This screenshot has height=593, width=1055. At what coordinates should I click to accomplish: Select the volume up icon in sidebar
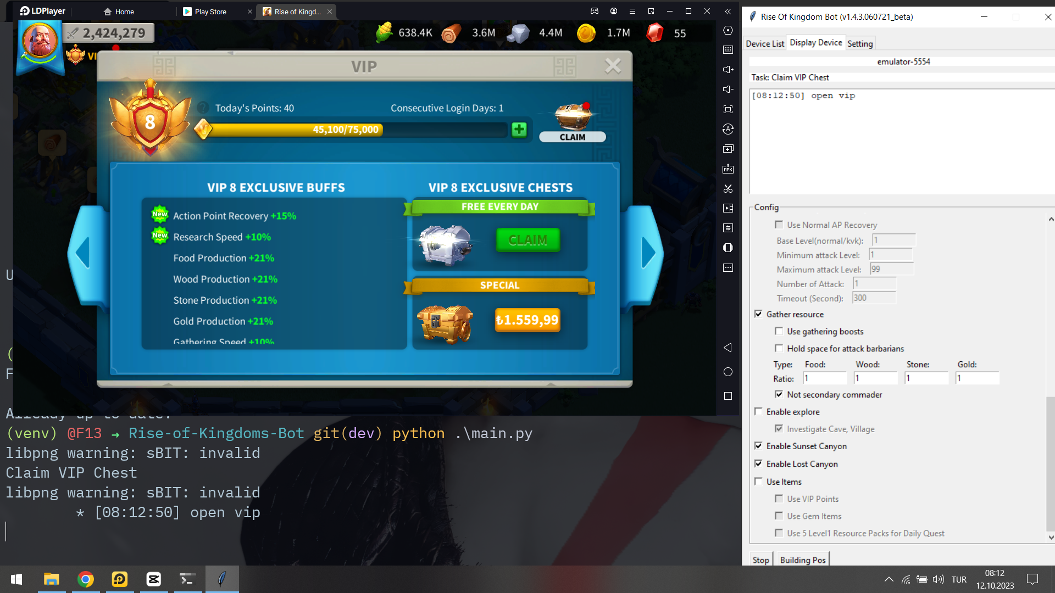pyautogui.click(x=728, y=69)
